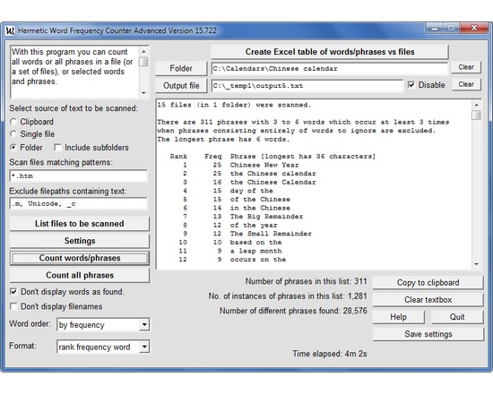Click Create Excel table of words/phrases vs files
The height and width of the screenshot is (394, 493).
tap(330, 52)
